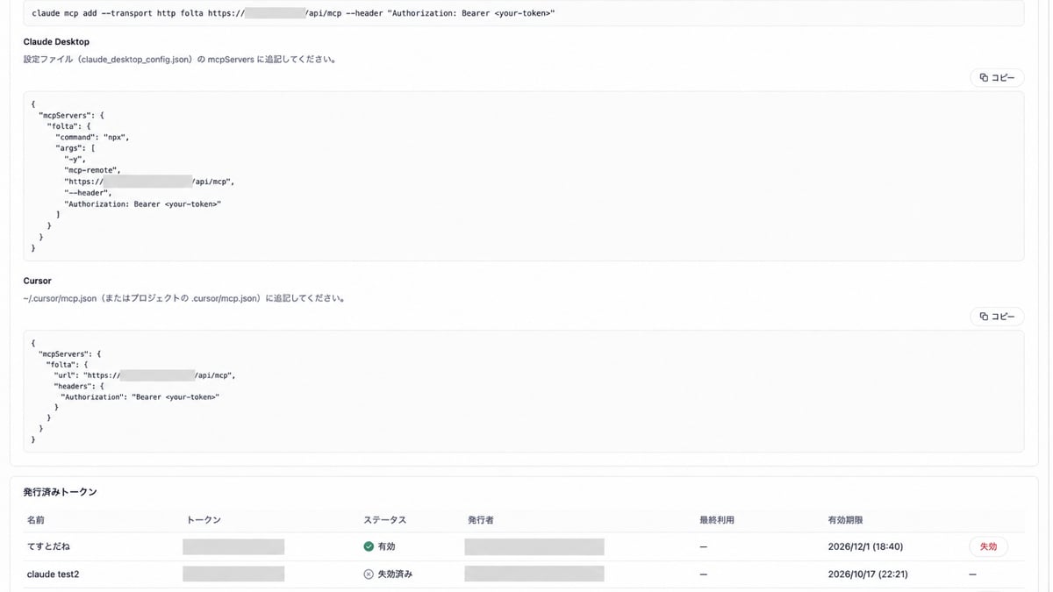Select the てすとだね token name cell
1053x592 pixels.
[49, 546]
